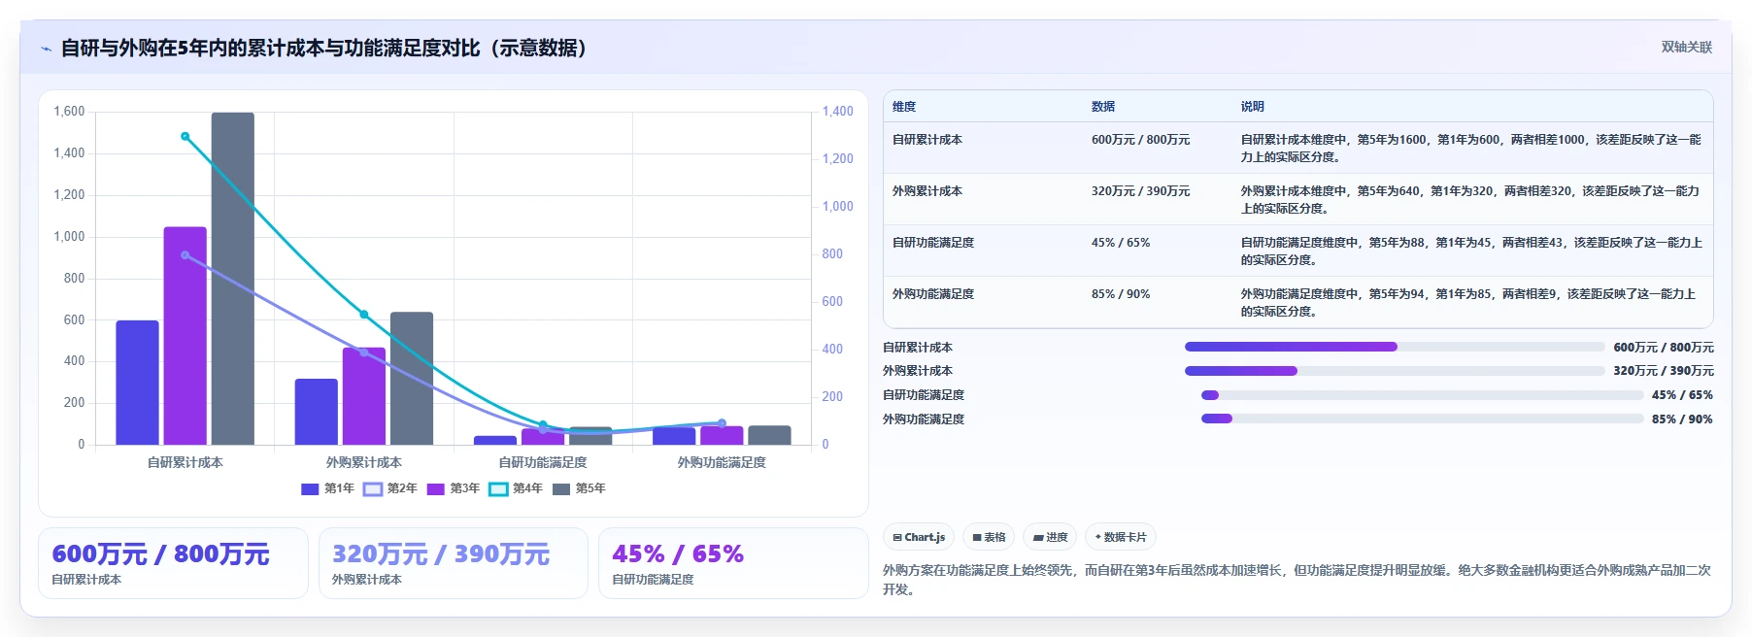This screenshot has width=1752, height=637.
Task: Click the line point above 外购功能满足度
Action: [x=722, y=423]
